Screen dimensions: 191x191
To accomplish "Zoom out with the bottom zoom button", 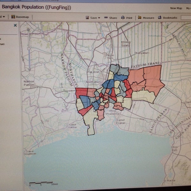I will pos(29,69).
